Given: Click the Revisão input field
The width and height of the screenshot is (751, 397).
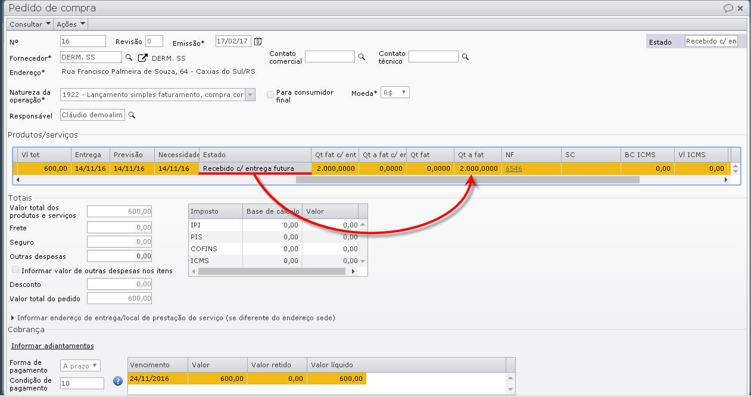Looking at the screenshot, I should tap(154, 41).
